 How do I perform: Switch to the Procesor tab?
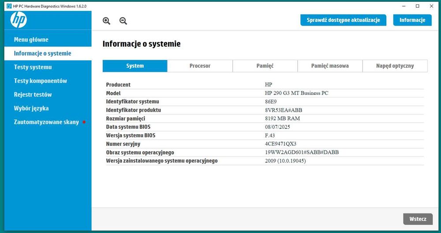pos(200,66)
